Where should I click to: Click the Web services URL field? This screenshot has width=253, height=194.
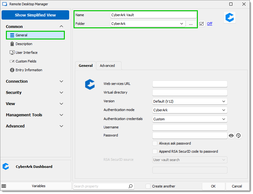coord(190,84)
